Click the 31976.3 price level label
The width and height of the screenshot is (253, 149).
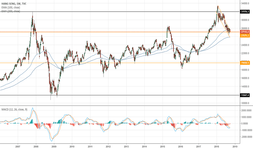click(x=245, y=12)
